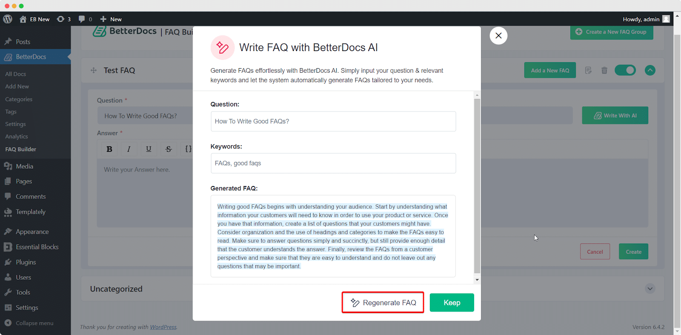Screen dimensions: 681x335
Task: Disable the Test FAQ toggle switch
Action: [x=625, y=70]
